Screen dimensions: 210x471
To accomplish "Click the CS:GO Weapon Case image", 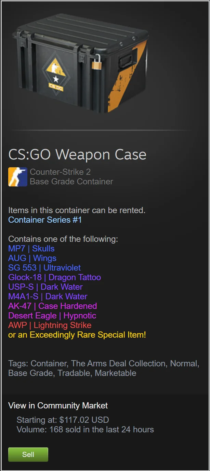I will coord(81,63).
